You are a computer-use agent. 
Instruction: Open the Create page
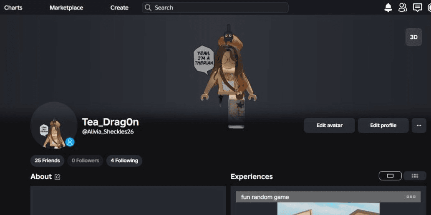pos(119,7)
